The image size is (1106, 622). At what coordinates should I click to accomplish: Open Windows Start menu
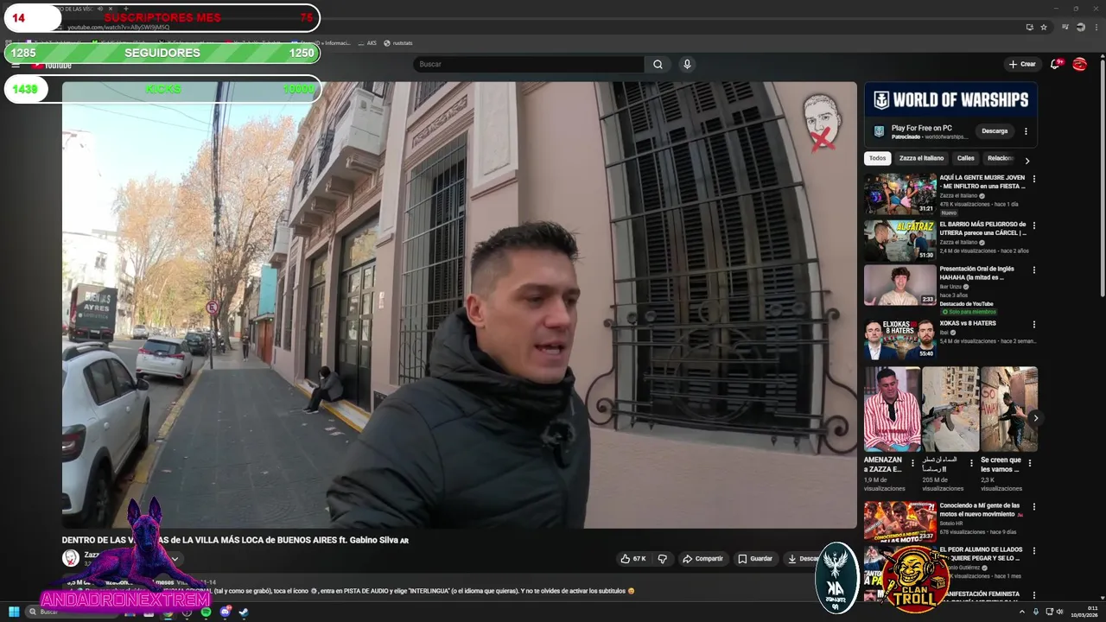(x=14, y=612)
